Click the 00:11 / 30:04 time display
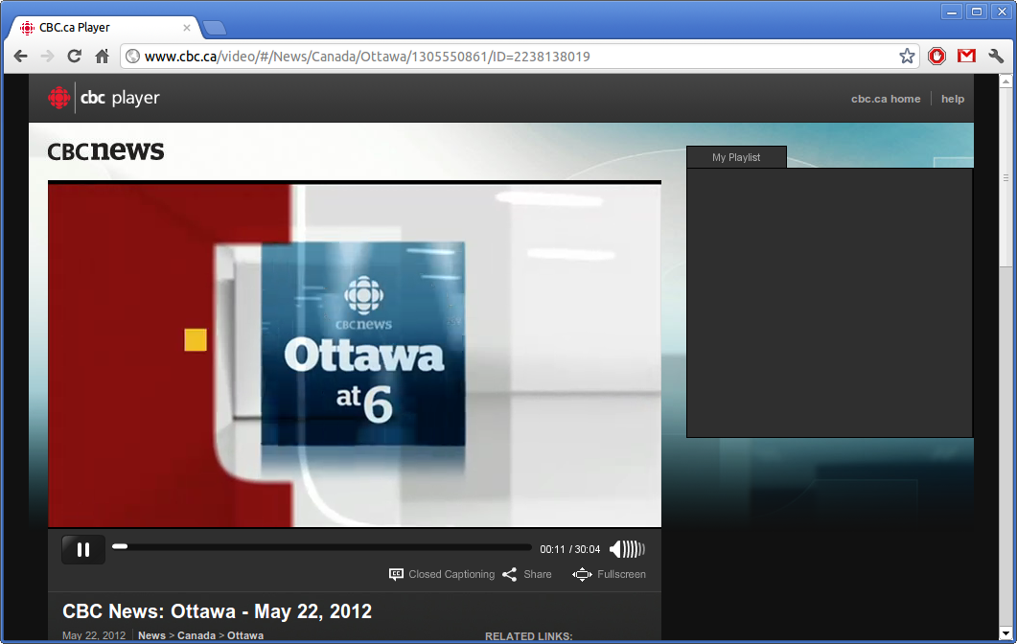The image size is (1017, 644). click(569, 549)
